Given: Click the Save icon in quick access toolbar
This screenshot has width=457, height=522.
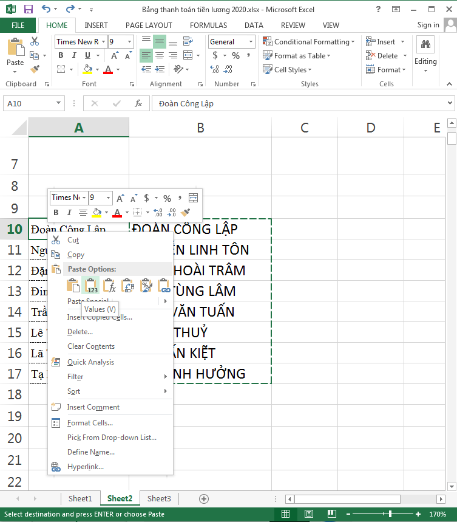Looking at the screenshot, I should click(x=28, y=9).
